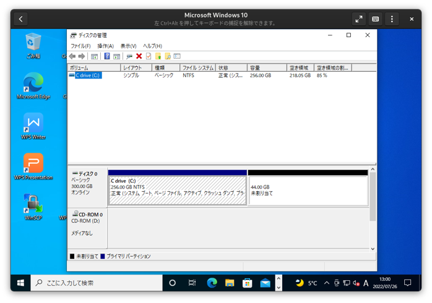Open Help with the blue question mark icon
The height and width of the screenshot is (303, 432).
pos(107,56)
